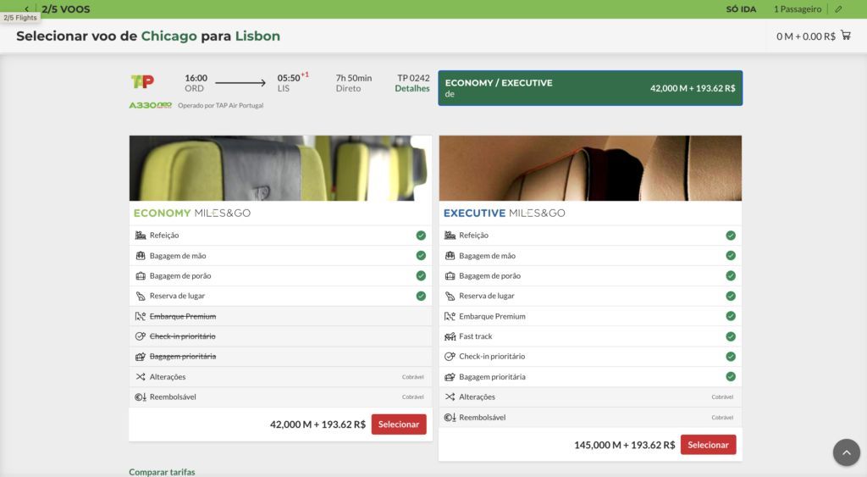The image size is (867, 477).
Task: Click the Executive Refeição meal icon
Action: coord(450,236)
